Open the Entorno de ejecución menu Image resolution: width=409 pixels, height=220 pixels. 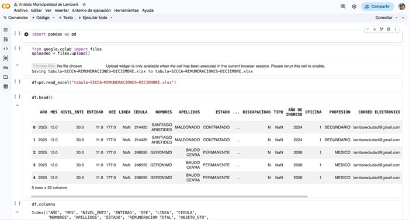pos(91,11)
